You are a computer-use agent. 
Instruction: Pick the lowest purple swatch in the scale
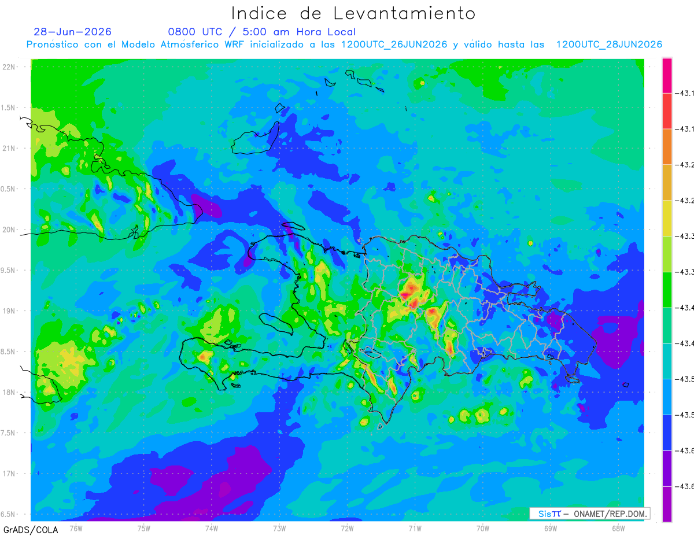point(667,504)
